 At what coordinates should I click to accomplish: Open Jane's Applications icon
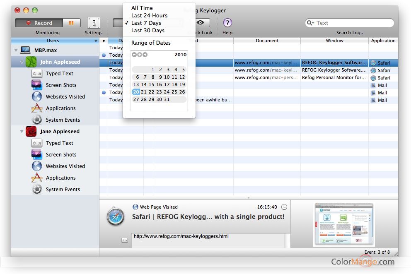37,178
